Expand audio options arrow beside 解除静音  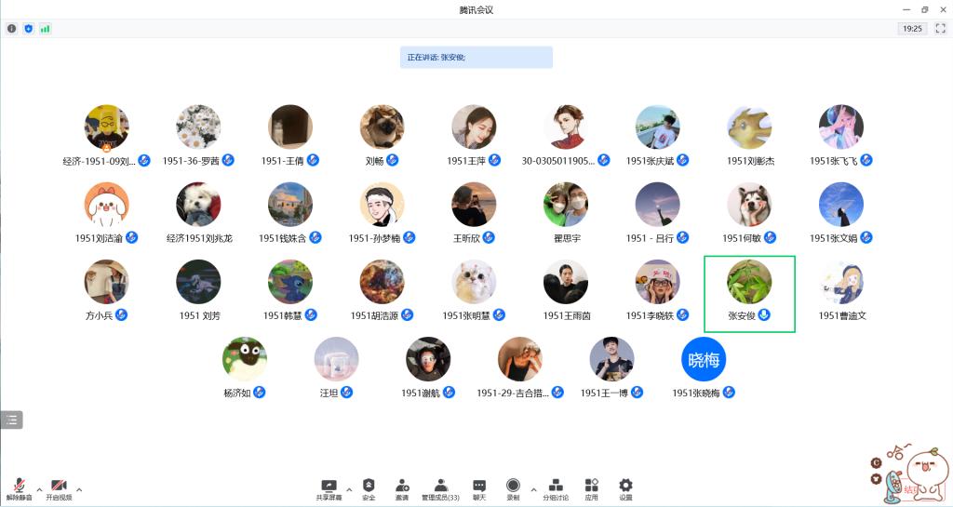[x=39, y=488]
